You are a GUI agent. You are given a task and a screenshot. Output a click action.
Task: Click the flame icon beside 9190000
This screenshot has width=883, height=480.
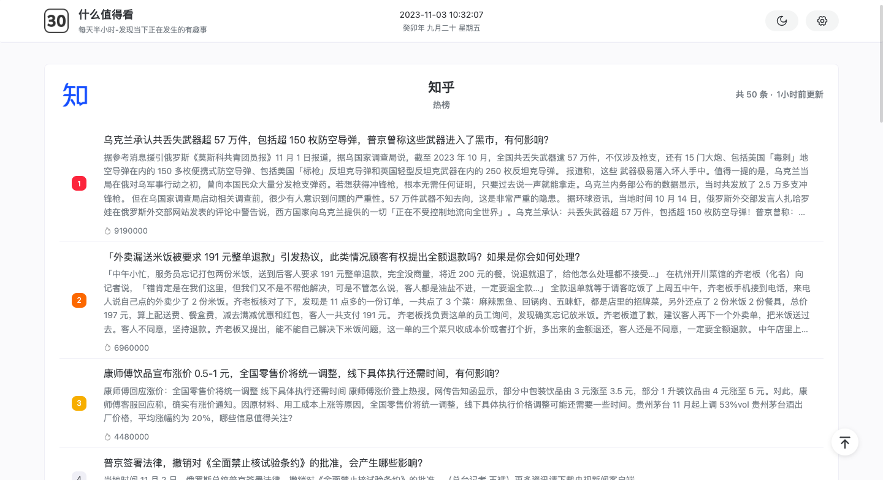107,230
